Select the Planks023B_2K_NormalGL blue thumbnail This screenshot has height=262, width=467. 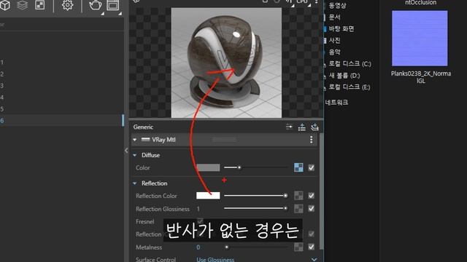(x=420, y=39)
